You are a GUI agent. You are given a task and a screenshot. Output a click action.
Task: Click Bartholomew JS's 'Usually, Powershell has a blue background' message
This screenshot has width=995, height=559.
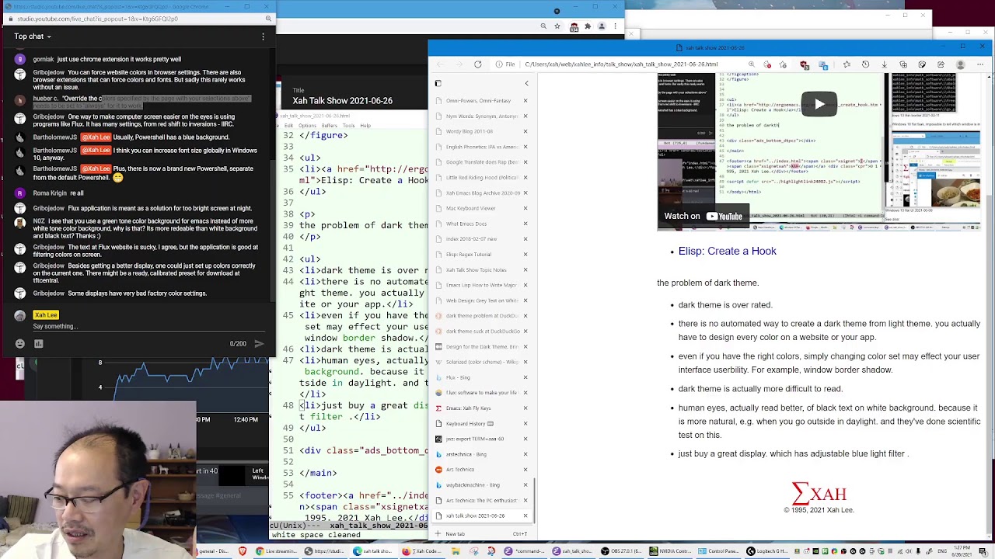click(131, 137)
